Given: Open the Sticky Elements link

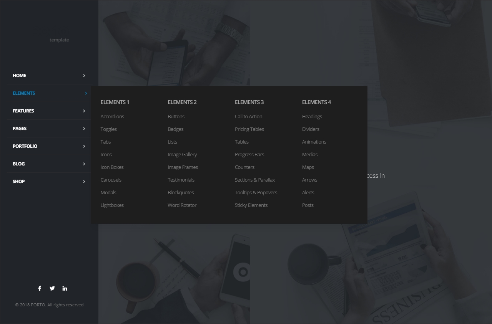Looking at the screenshot, I should point(251,205).
